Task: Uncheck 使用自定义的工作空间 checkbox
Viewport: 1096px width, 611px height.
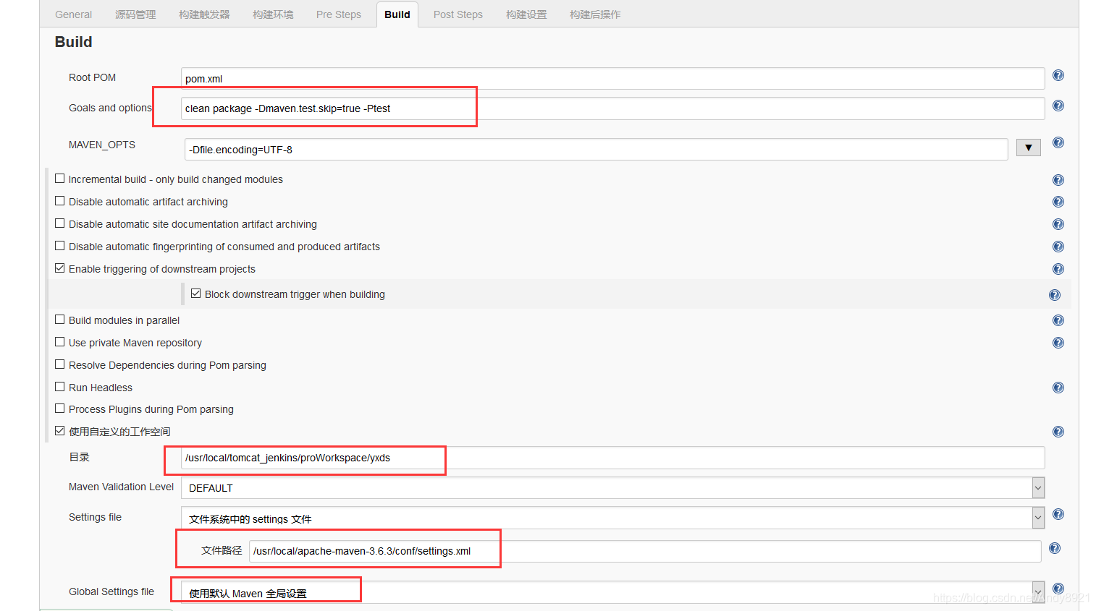Action: click(x=60, y=431)
